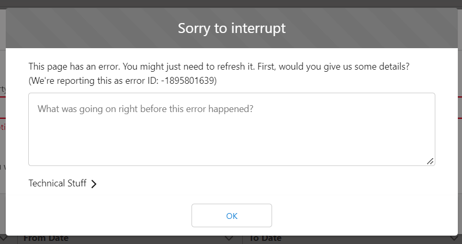Click the Technical Stuff label text
The height and width of the screenshot is (244, 462).
coord(58,183)
